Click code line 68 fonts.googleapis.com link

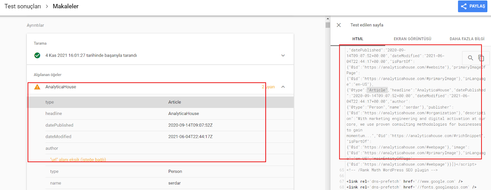click(412, 187)
